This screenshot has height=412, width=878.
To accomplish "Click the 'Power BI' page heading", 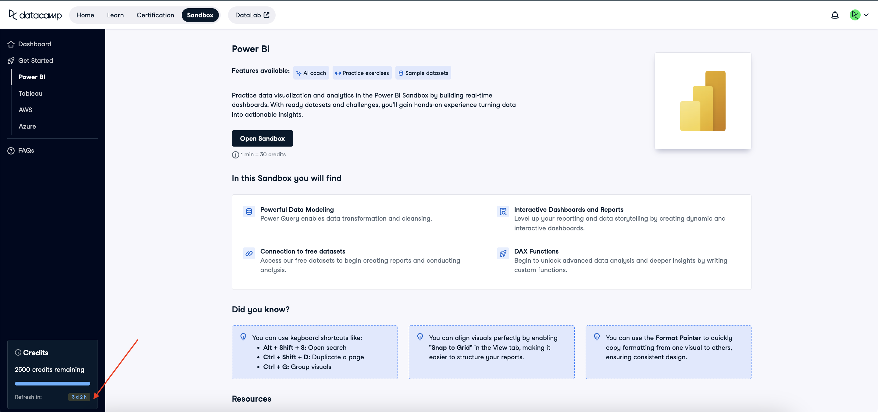I will [251, 49].
